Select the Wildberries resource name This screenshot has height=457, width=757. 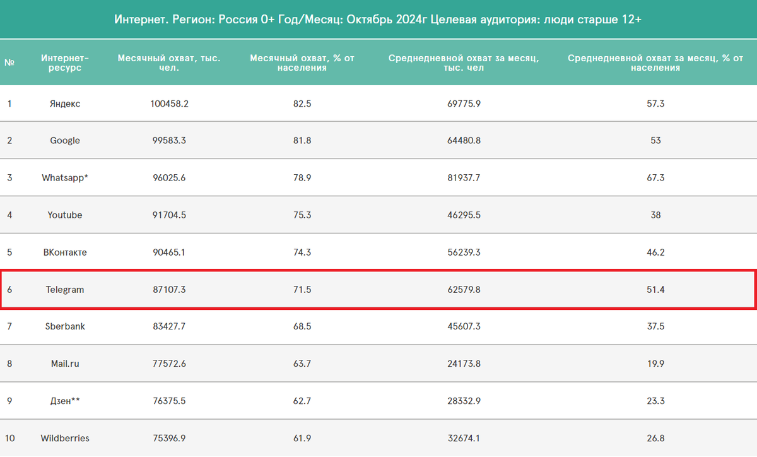tap(65, 438)
